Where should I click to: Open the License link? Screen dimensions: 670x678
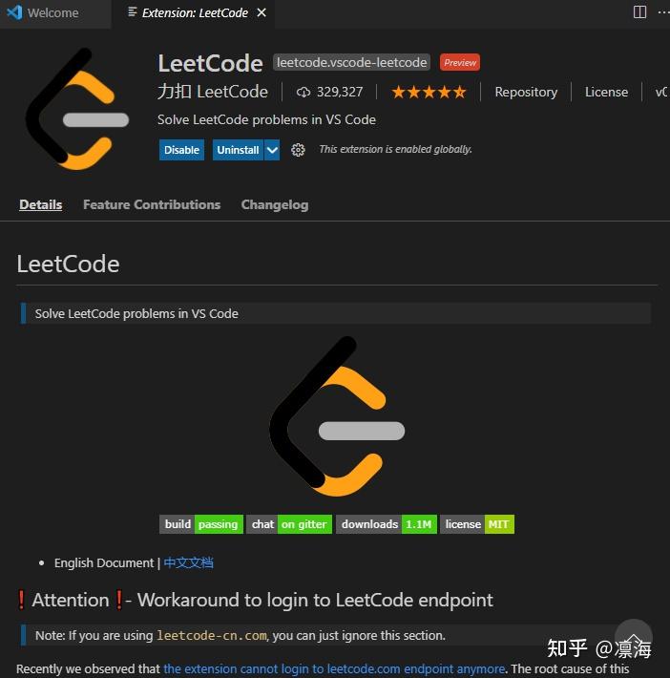point(606,92)
